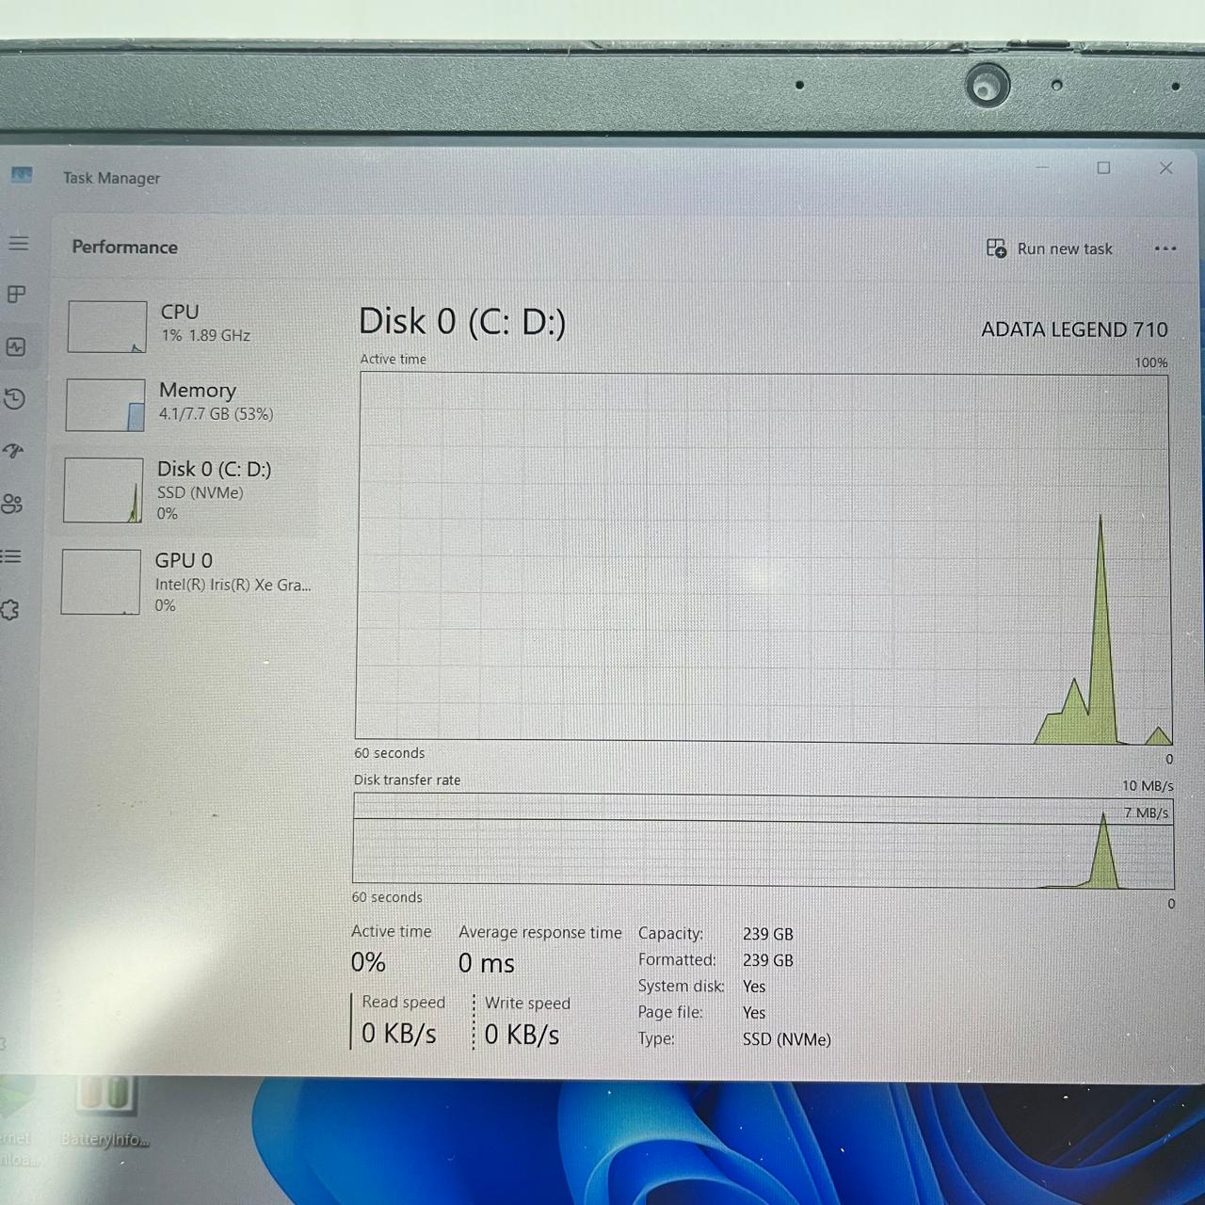
Task: Click the Formatted value 239 GB
Action: (768, 960)
